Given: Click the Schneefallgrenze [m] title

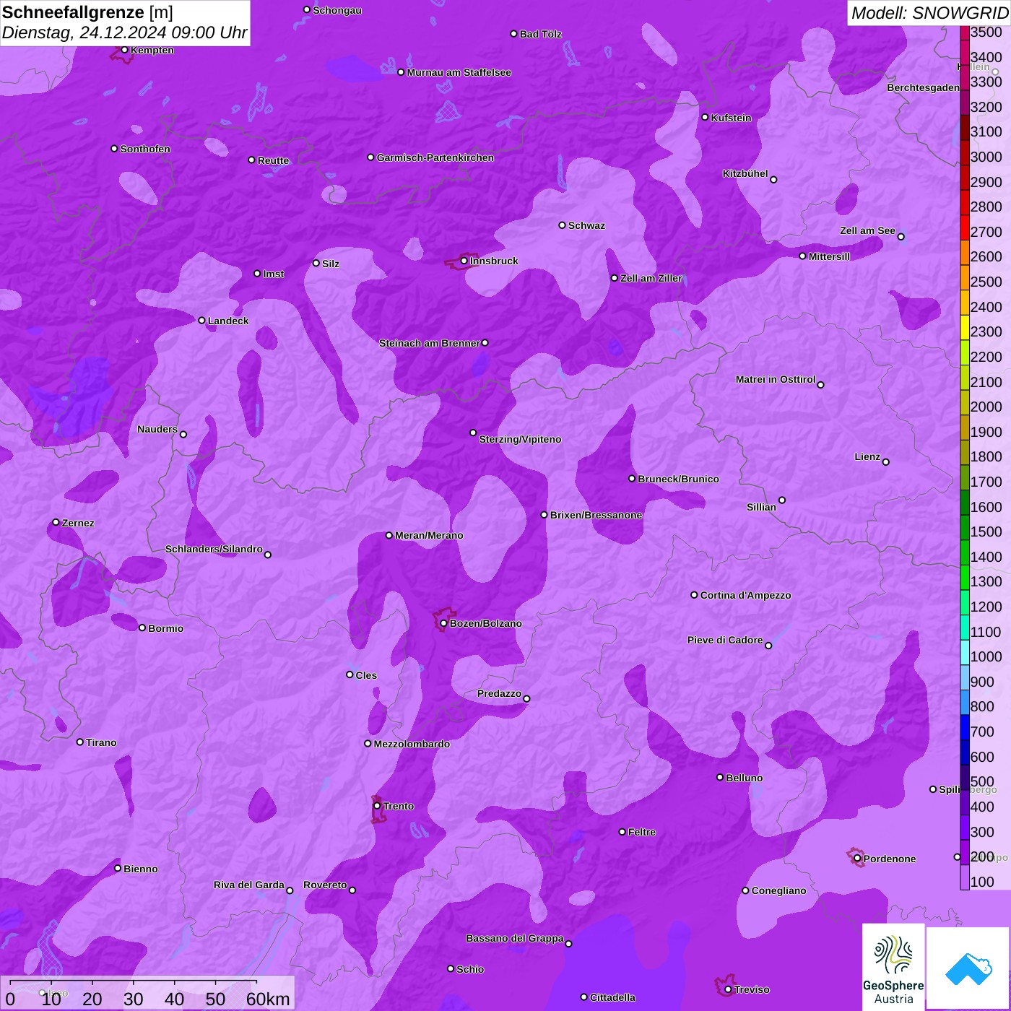Looking at the screenshot, I should tap(88, 12).
